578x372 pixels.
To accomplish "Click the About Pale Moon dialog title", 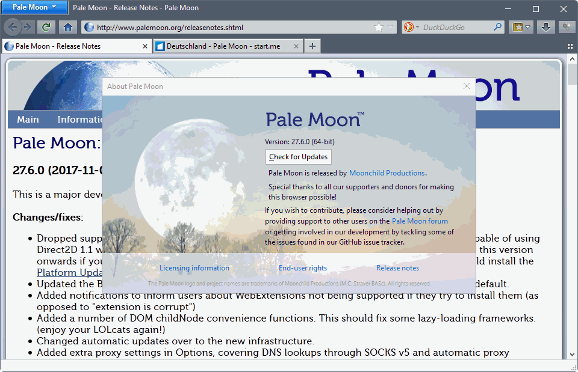I will coord(135,87).
